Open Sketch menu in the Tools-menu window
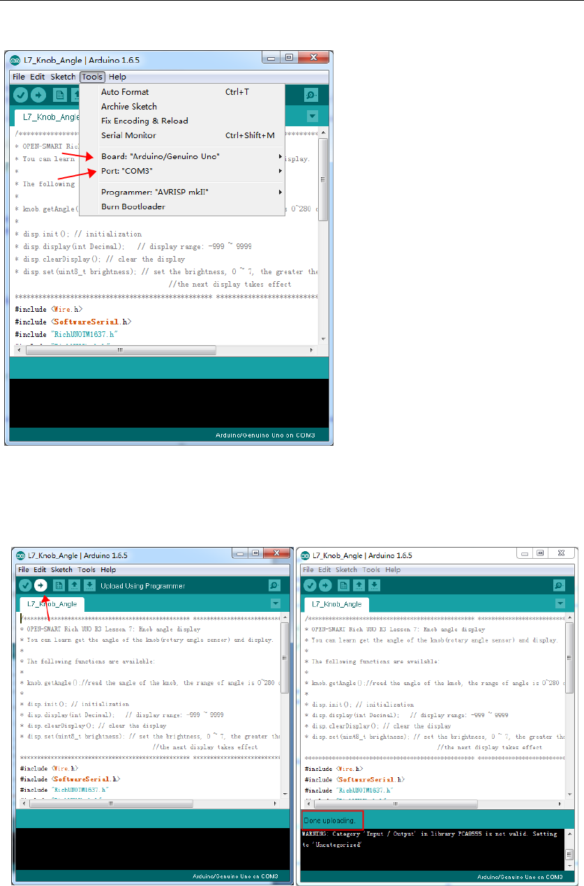The width and height of the screenshot is (584, 886). tap(63, 77)
